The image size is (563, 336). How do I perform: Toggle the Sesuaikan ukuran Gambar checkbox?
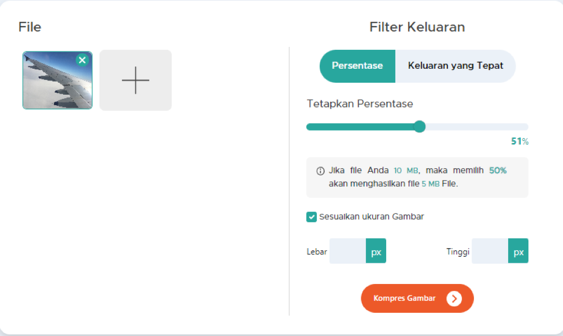[312, 217]
